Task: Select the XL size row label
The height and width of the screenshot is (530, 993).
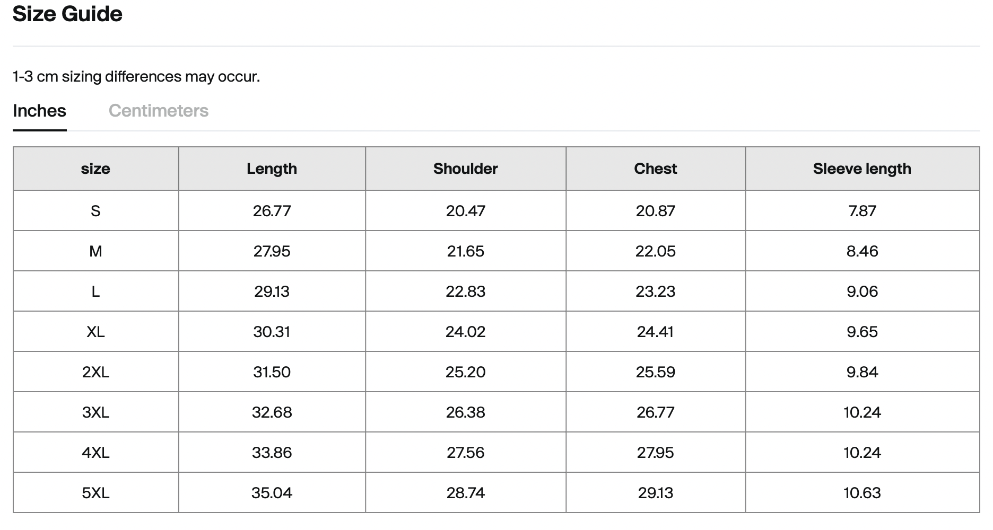Action: (95, 332)
